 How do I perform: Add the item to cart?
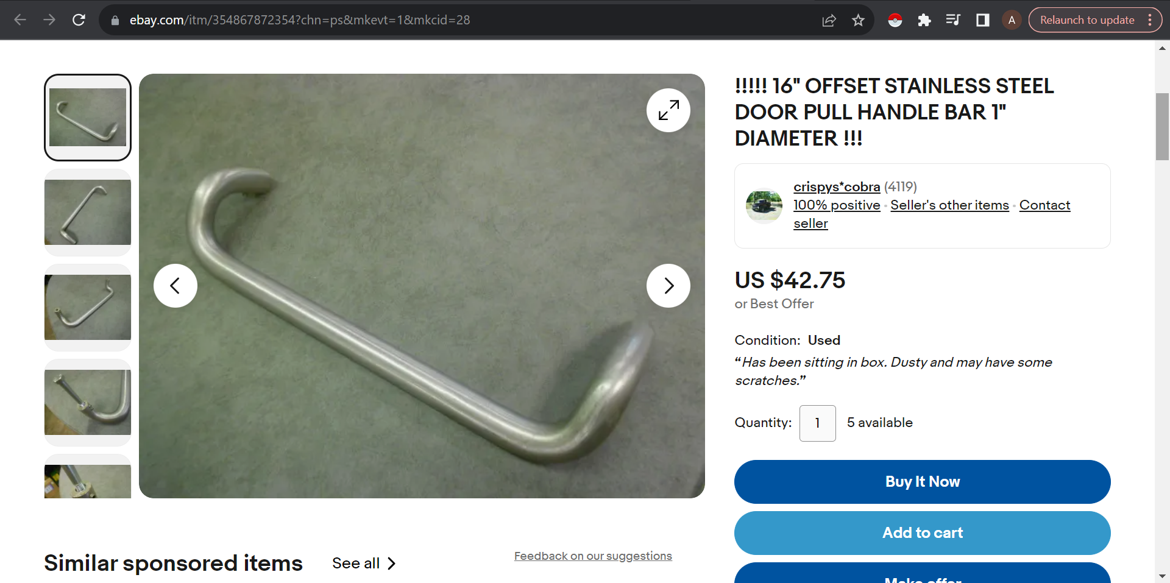click(x=922, y=533)
